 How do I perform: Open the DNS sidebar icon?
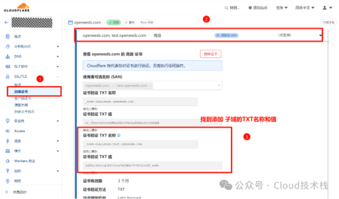8,56
